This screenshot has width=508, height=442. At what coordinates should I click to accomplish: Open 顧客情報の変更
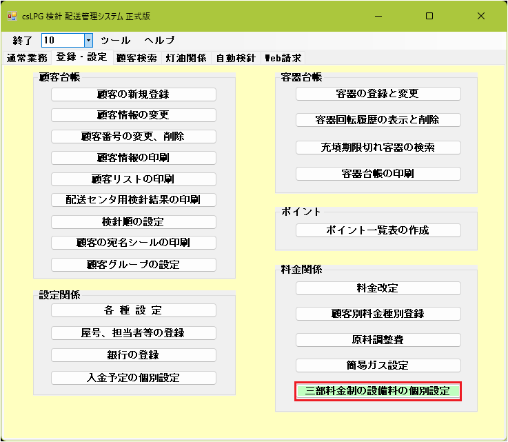coord(134,115)
